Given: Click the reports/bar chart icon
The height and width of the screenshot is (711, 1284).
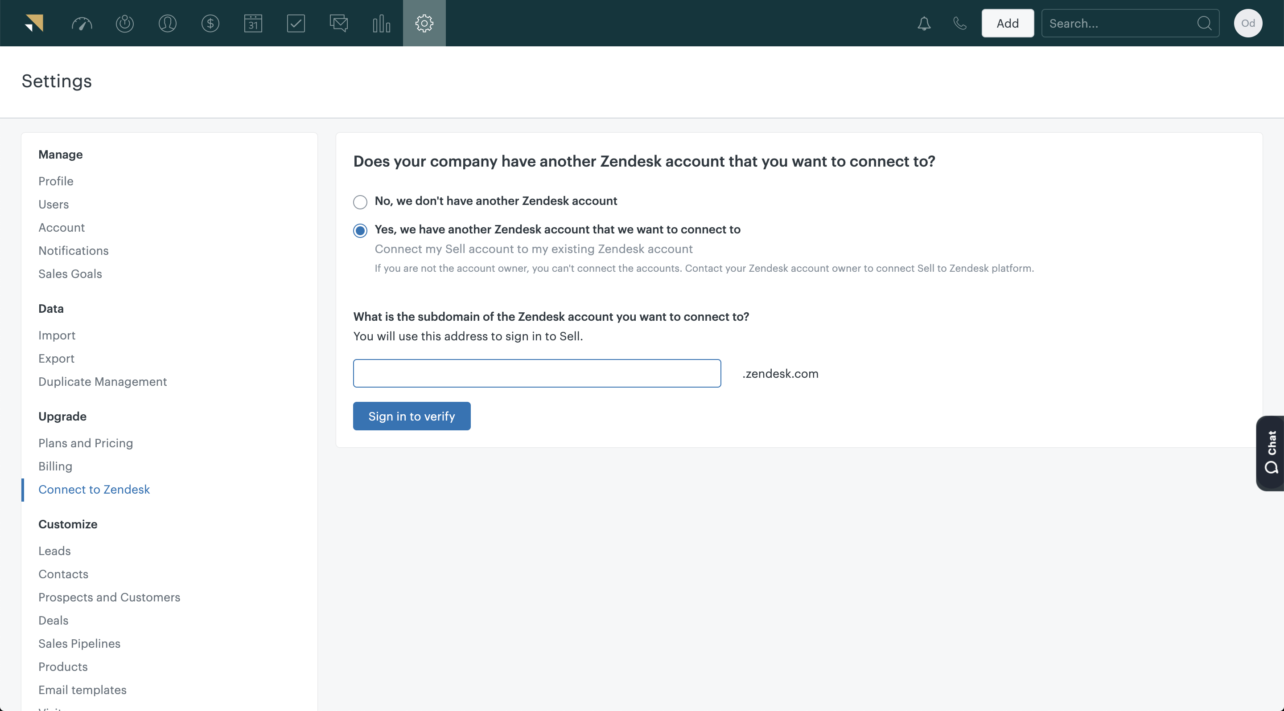Looking at the screenshot, I should tap(382, 23).
